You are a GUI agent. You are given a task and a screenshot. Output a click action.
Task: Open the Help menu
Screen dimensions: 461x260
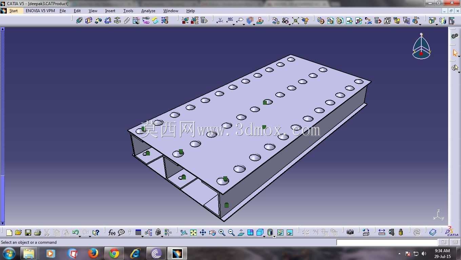pos(191,11)
